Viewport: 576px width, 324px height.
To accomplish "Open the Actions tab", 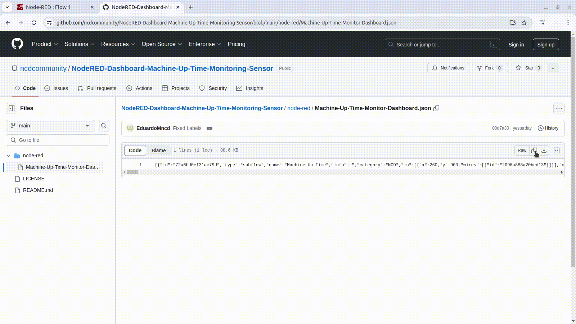I will click(x=139, y=88).
